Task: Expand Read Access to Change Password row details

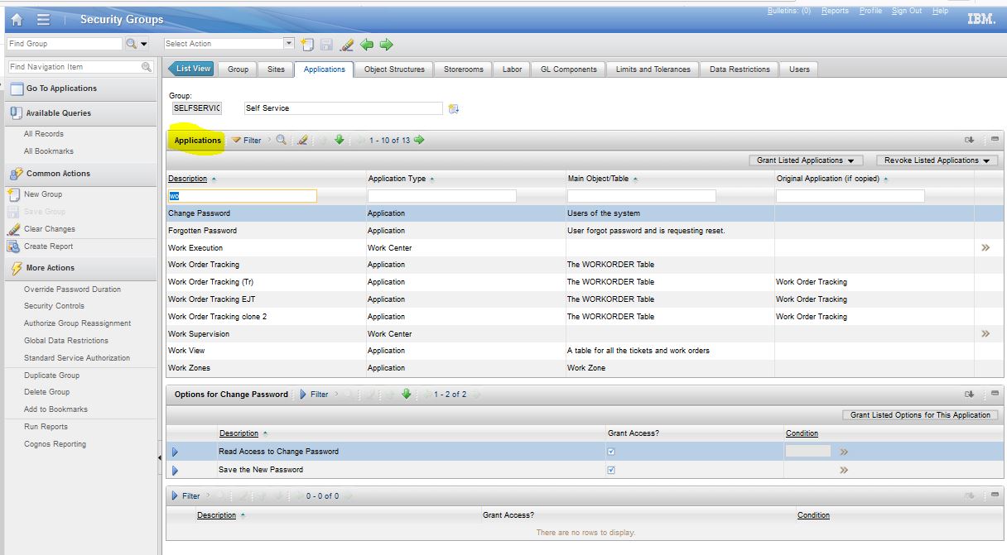Action: coord(175,452)
